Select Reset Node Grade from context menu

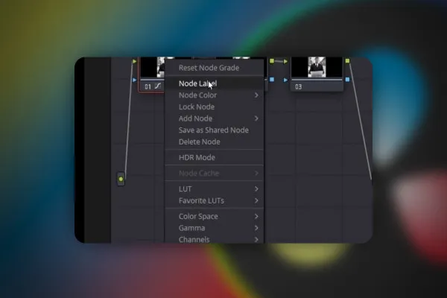pyautogui.click(x=215, y=68)
